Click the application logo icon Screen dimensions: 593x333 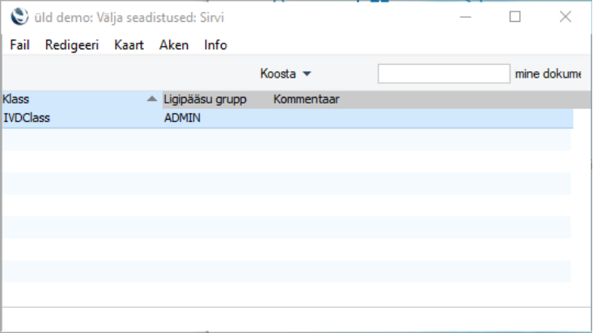click(x=19, y=17)
